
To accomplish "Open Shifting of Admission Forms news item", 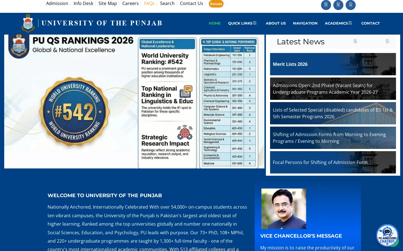I will [333, 138].
